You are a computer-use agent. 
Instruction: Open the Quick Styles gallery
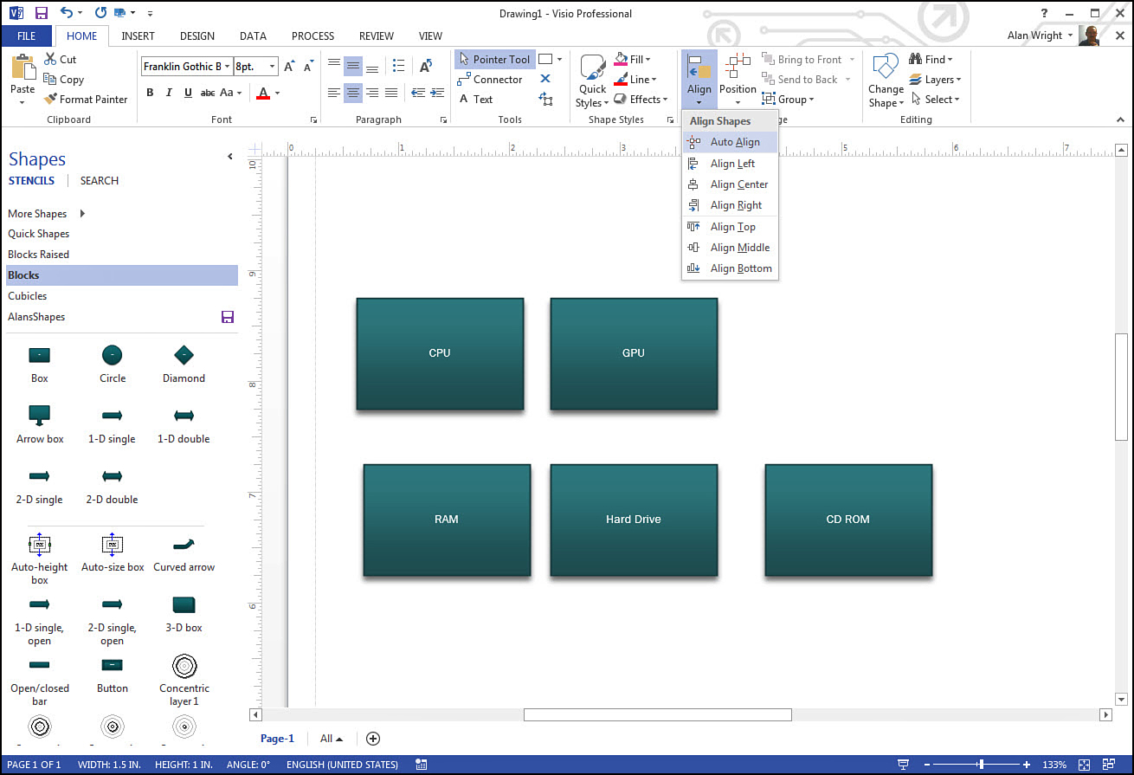593,81
